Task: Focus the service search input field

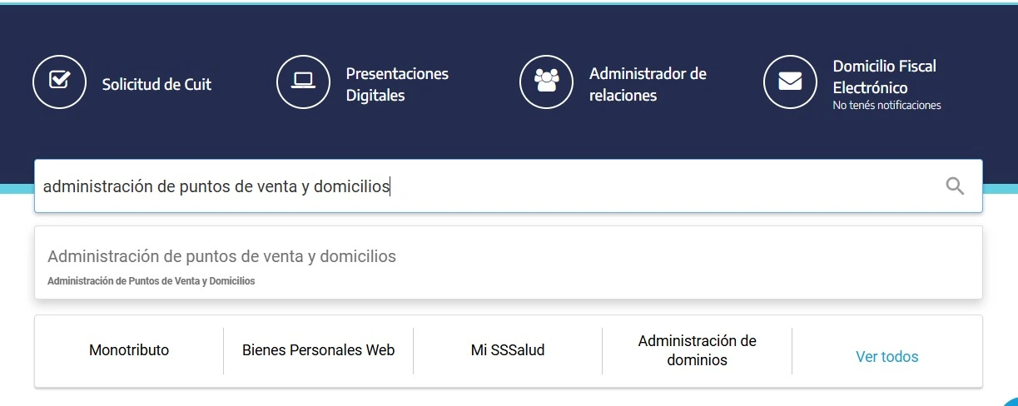Action: point(509,186)
